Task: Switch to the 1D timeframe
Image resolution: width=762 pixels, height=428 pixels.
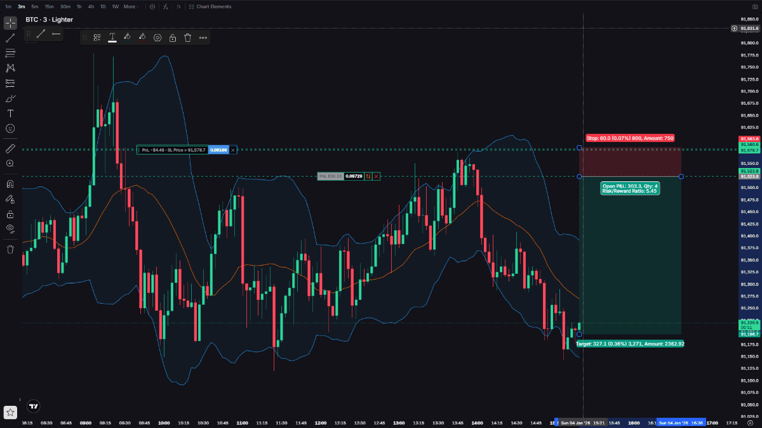Action: (x=103, y=6)
